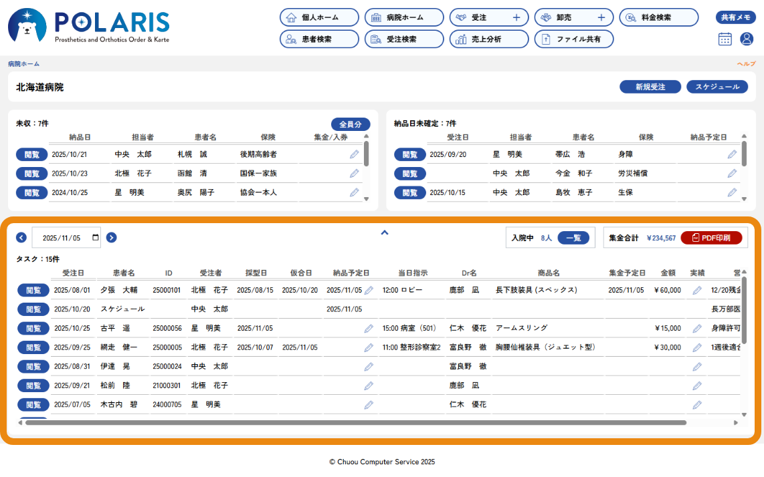Image resolution: width=764 pixels, height=477 pixels.
Task: Click 閲覧 button for 夕張 大輔 row
Action: (x=33, y=291)
